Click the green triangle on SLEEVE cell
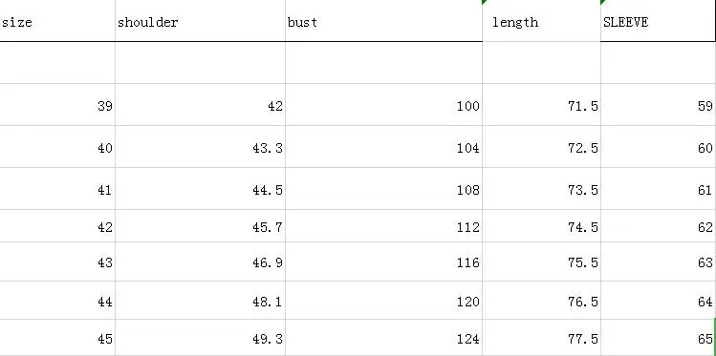This screenshot has width=716, height=356. (603, 2)
